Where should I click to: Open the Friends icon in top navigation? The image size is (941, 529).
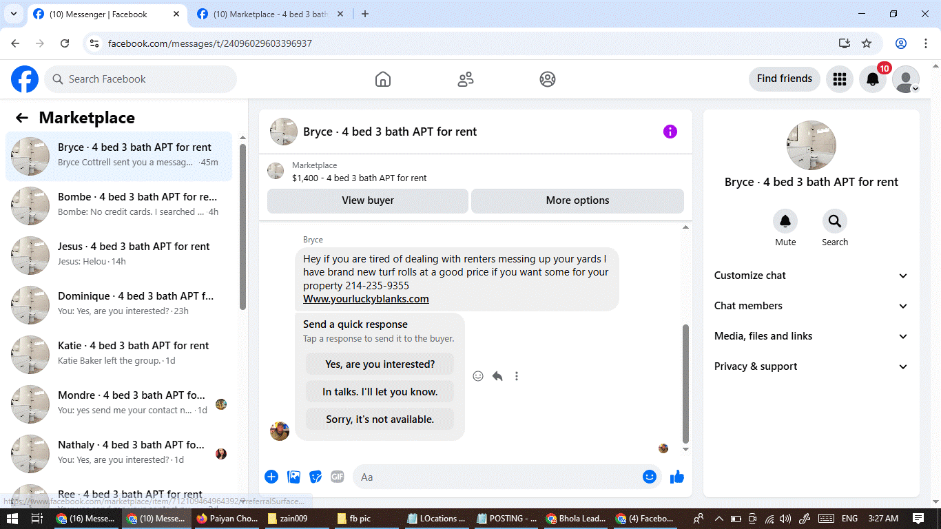point(466,79)
